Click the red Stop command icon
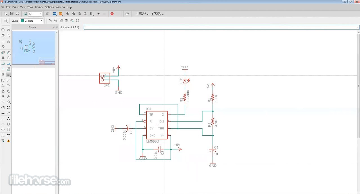This screenshot has height=194, width=360. 112,14
